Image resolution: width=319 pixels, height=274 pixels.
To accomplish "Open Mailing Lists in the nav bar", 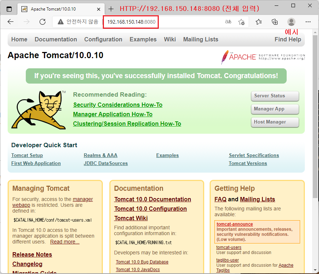I will click(201, 40).
